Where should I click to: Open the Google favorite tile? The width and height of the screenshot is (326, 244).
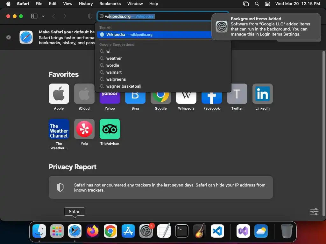tap(161, 98)
